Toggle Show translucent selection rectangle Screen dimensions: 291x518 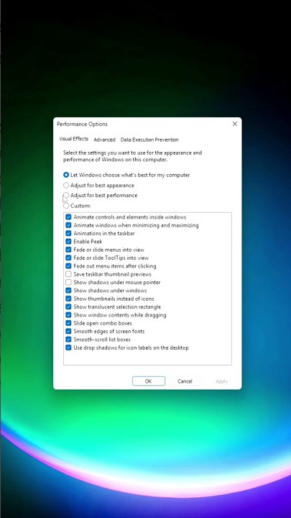pos(68,306)
